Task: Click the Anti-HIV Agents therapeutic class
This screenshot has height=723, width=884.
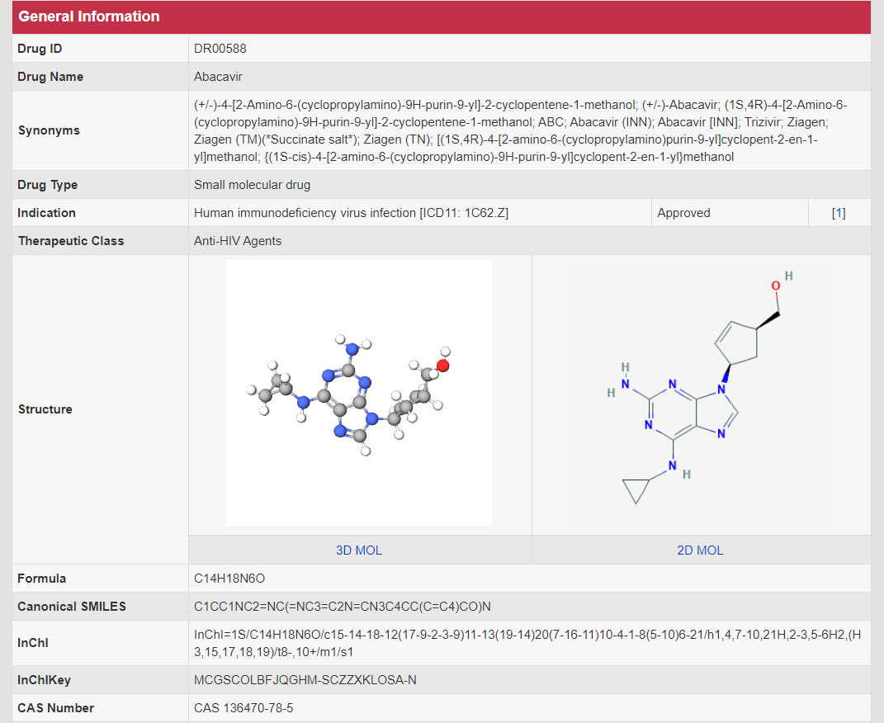Action: pos(238,241)
